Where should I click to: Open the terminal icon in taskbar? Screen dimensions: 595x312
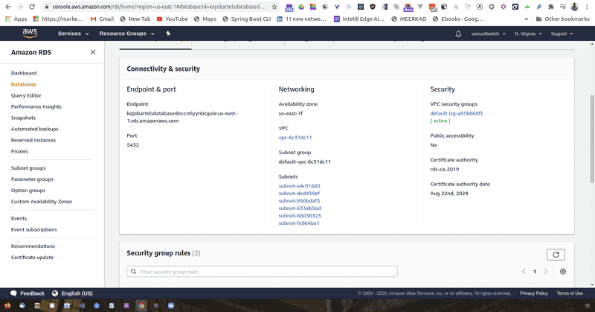tap(156, 305)
